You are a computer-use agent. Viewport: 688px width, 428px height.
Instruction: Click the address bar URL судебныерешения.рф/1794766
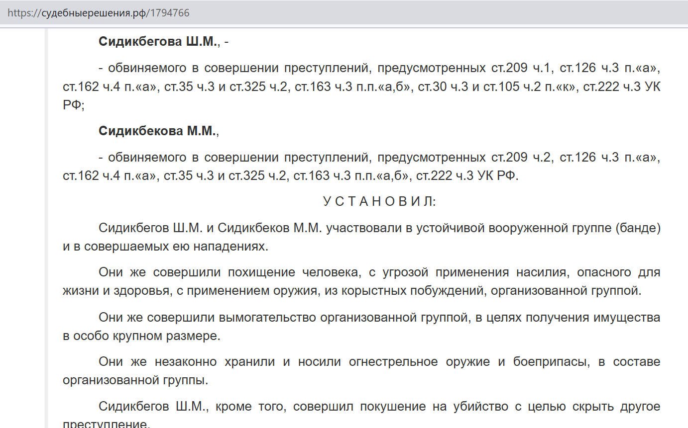pyautogui.click(x=99, y=13)
